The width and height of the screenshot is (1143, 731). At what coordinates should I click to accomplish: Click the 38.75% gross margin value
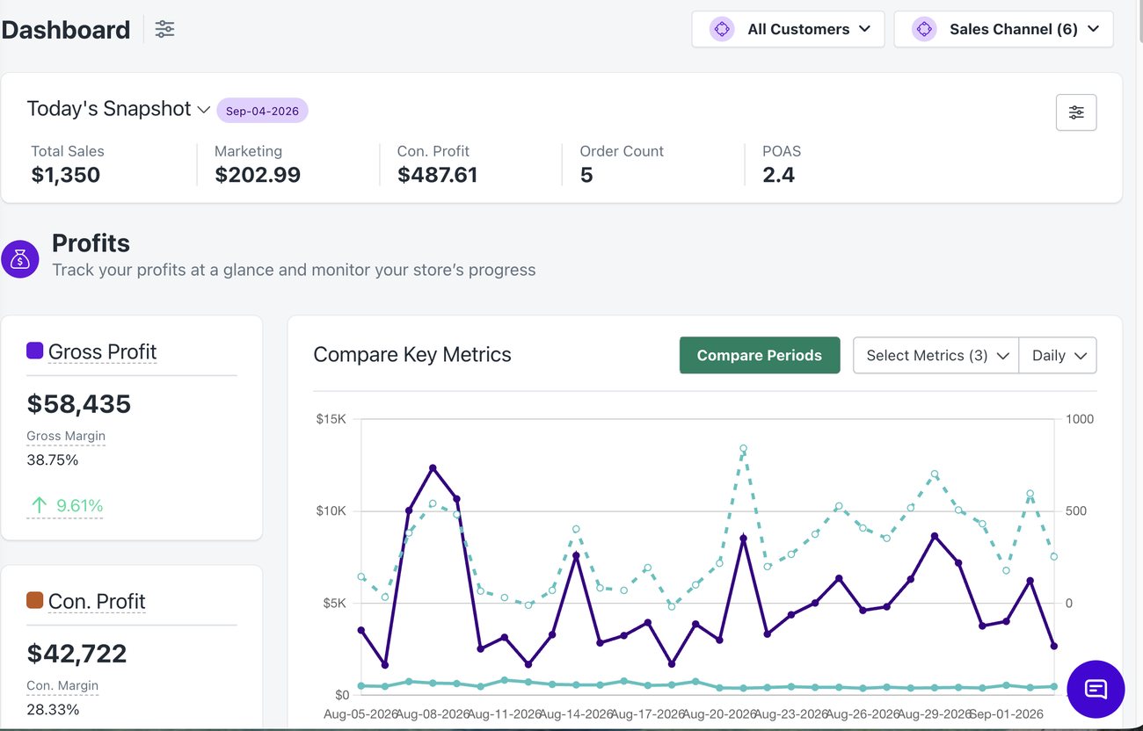(53, 460)
